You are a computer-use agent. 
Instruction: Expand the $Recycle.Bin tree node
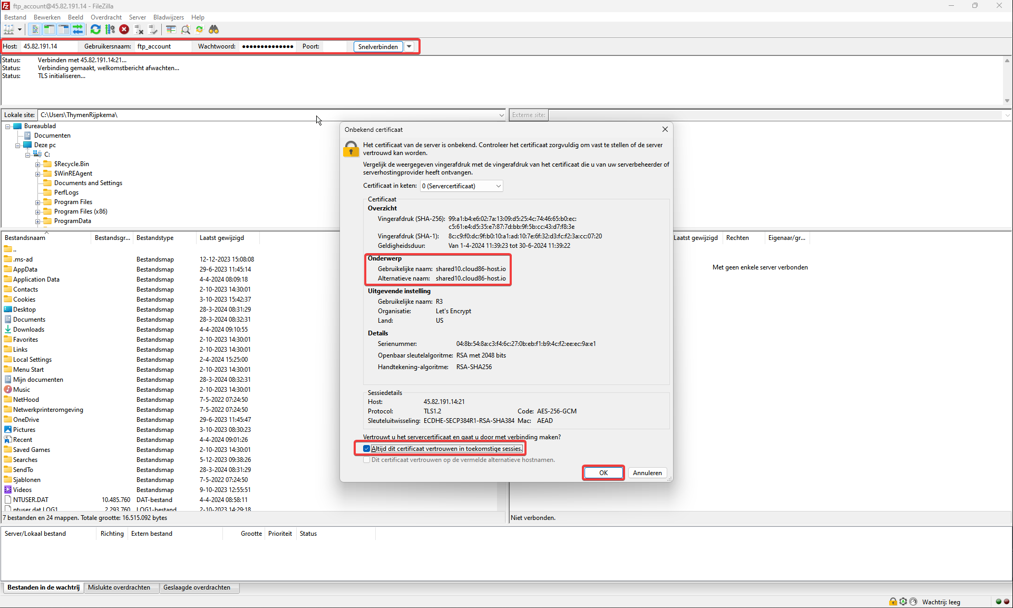click(38, 165)
